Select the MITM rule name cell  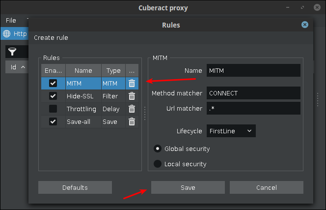(x=83, y=83)
